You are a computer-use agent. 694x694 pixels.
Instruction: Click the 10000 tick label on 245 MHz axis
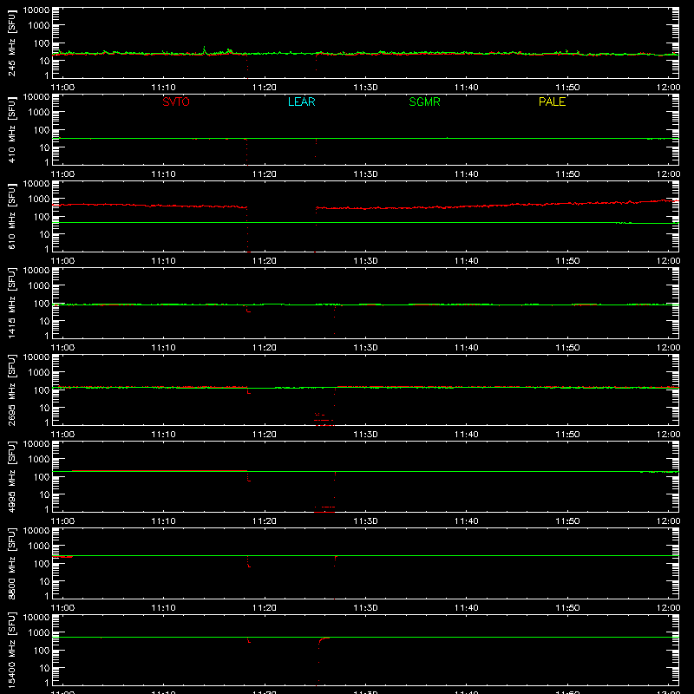pyautogui.click(x=36, y=10)
